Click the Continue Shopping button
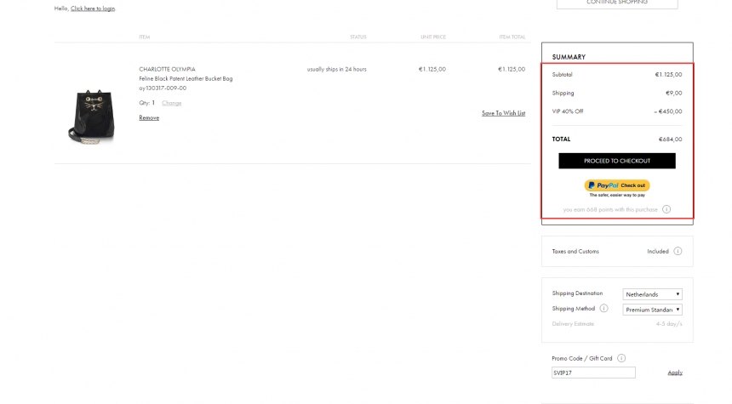Image resolution: width=732 pixels, height=404 pixels. click(x=617, y=3)
